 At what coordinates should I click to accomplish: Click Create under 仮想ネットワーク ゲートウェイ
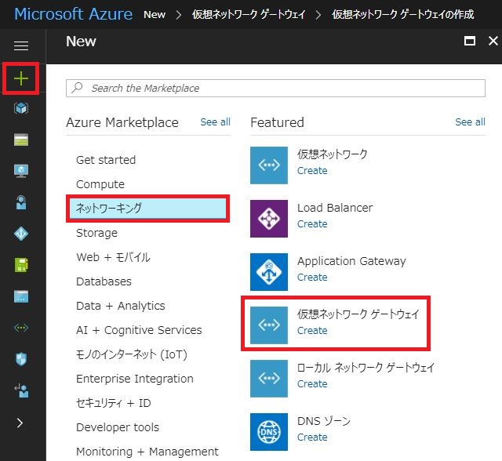[x=312, y=331]
